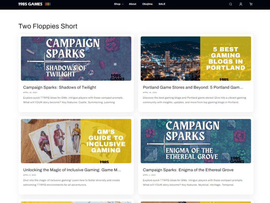The height and width of the screenshot is (203, 270).
Task: Open Unlocking the Magic of Inclusive Gaming post
Action: pos(72,170)
